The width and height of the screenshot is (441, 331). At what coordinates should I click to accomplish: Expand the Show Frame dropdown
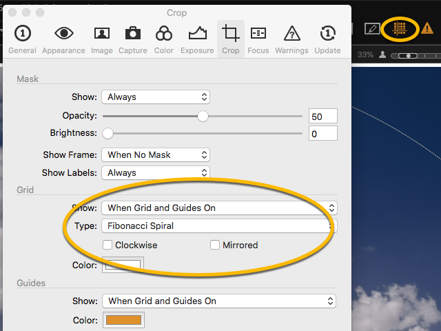156,155
